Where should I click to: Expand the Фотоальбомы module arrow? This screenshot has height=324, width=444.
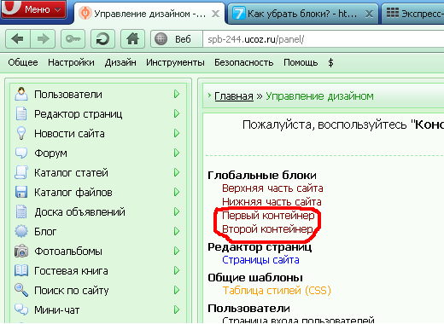point(177,251)
